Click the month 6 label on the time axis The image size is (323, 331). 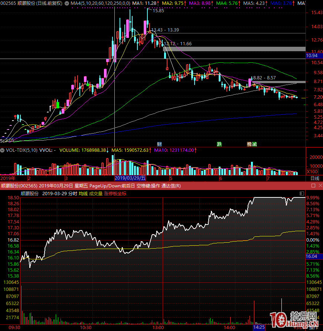pyautogui.click(x=221, y=178)
